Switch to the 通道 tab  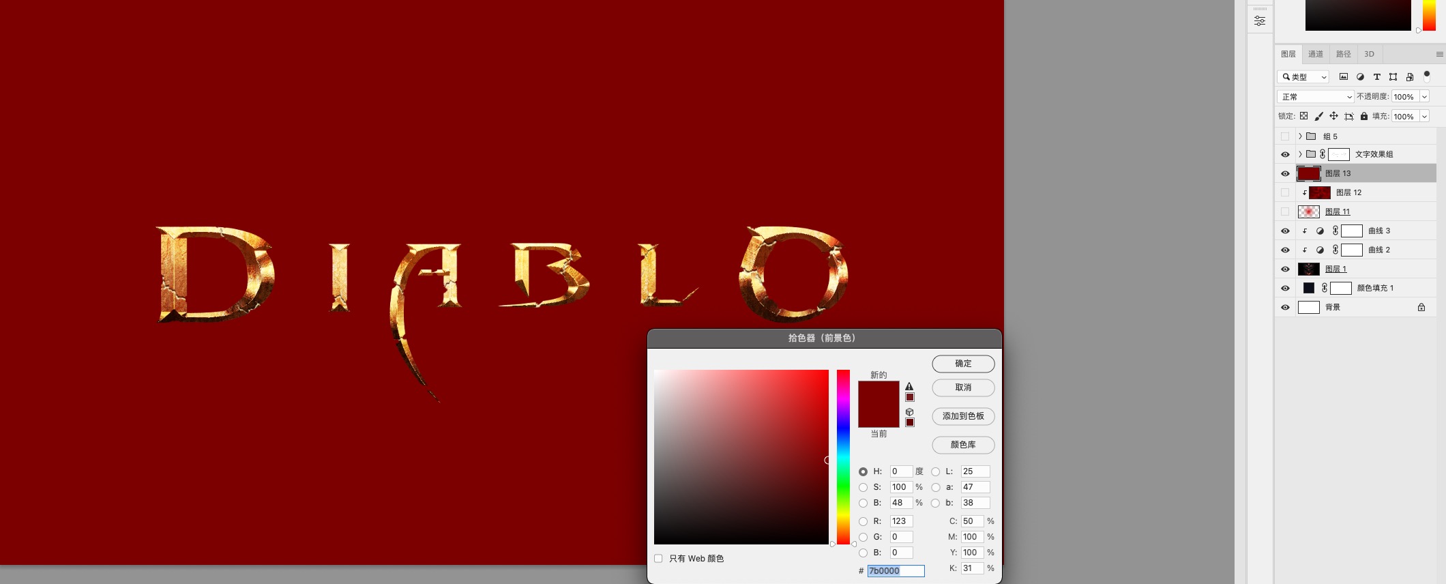coord(1316,54)
